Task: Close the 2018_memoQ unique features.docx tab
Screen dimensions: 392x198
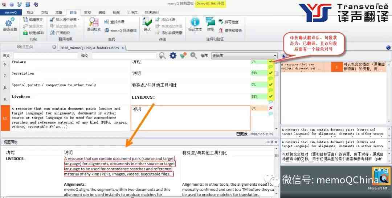Action: (123, 48)
